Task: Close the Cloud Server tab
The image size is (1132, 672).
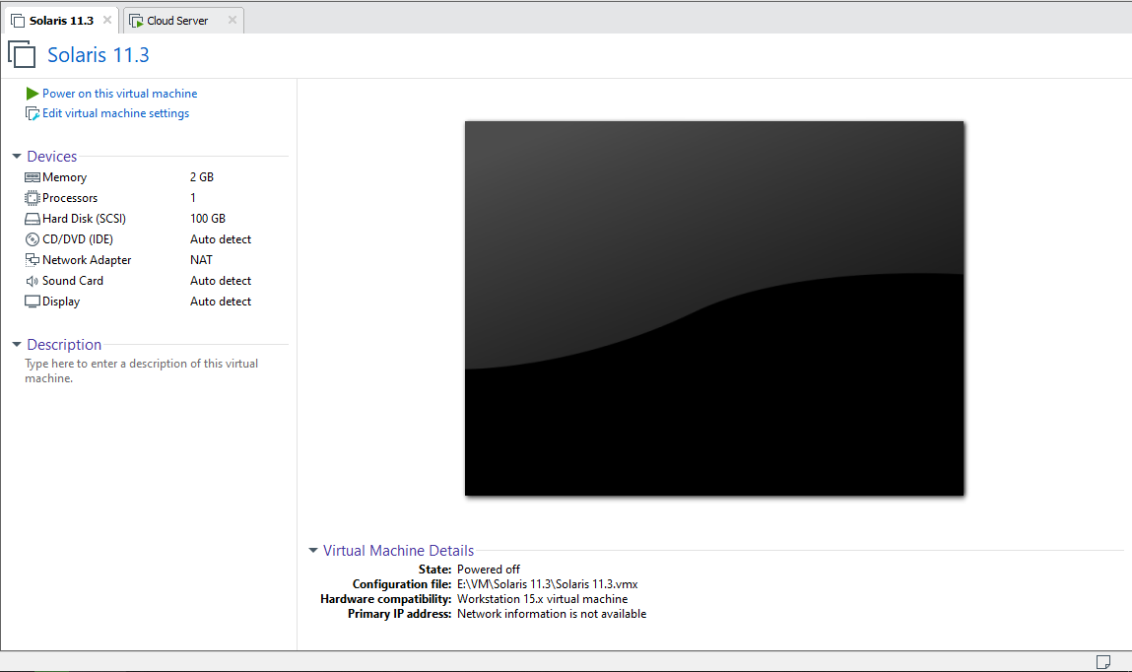Action: click(x=233, y=20)
